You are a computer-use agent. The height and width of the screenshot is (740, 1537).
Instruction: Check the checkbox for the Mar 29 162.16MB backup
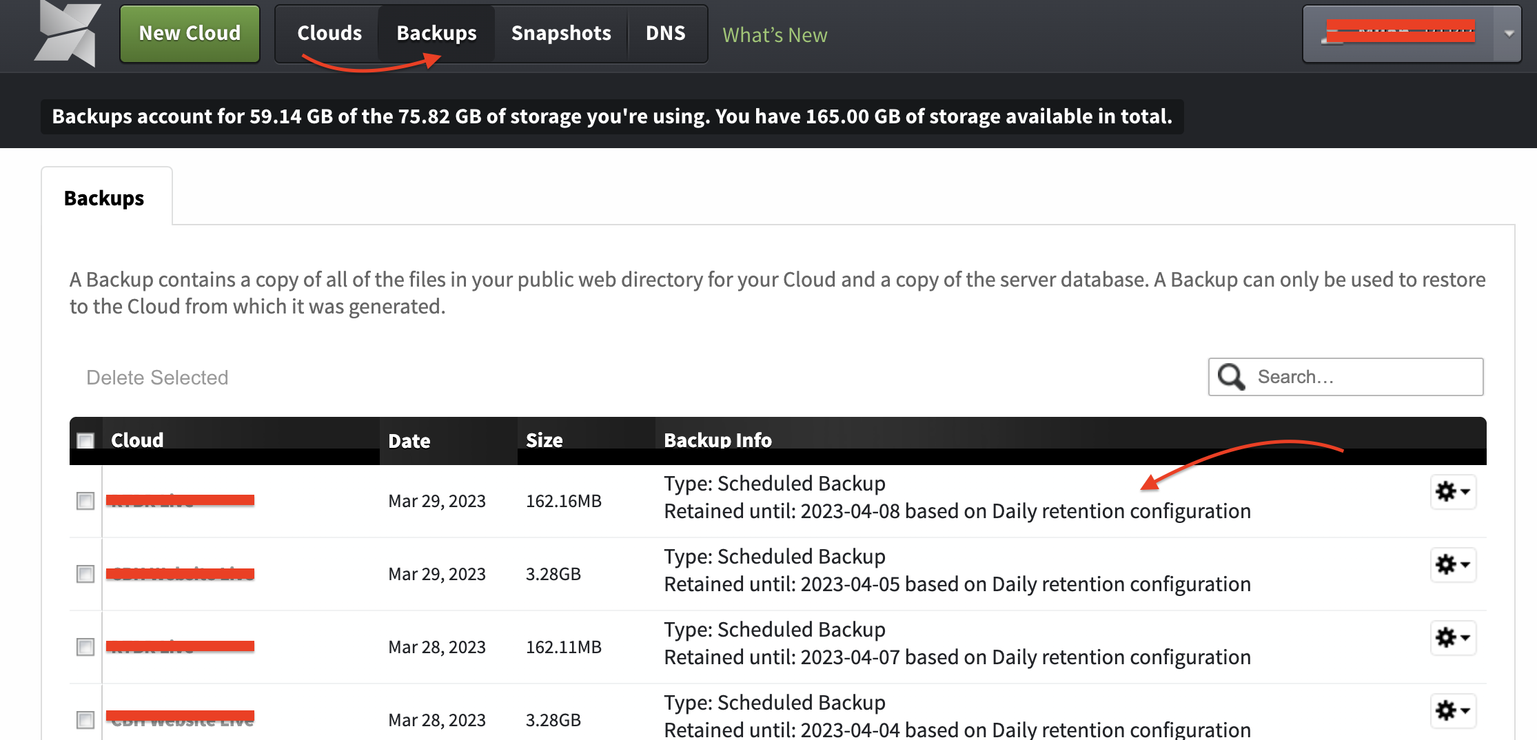(85, 501)
